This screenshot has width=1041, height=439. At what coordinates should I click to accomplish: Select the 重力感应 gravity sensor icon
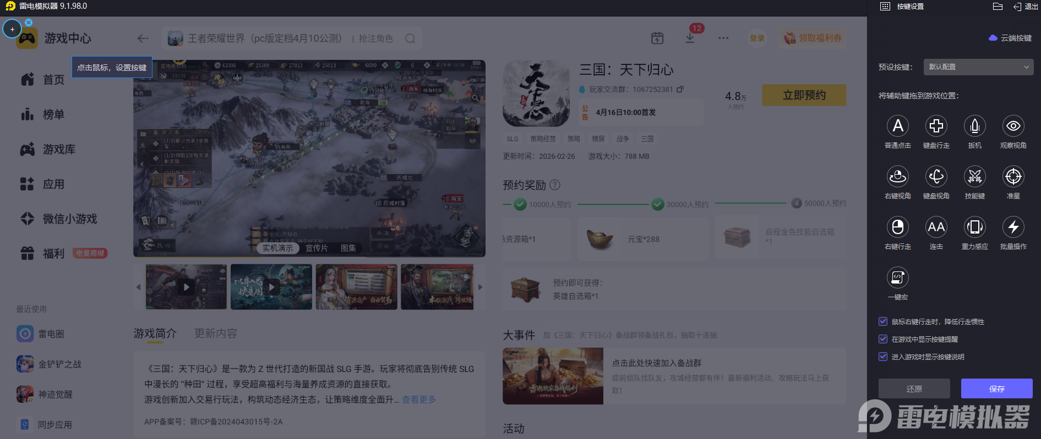[975, 227]
